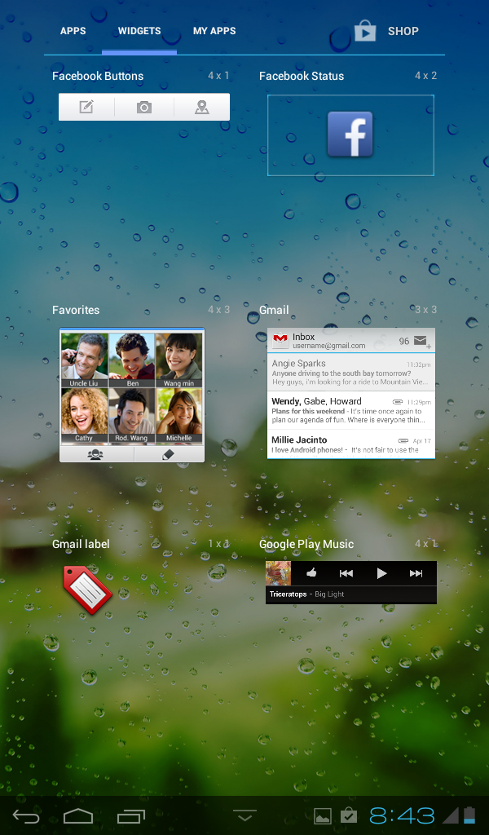Click the Uncle Liu contact photo
Viewport: 489px width, 835px height.
(84, 360)
